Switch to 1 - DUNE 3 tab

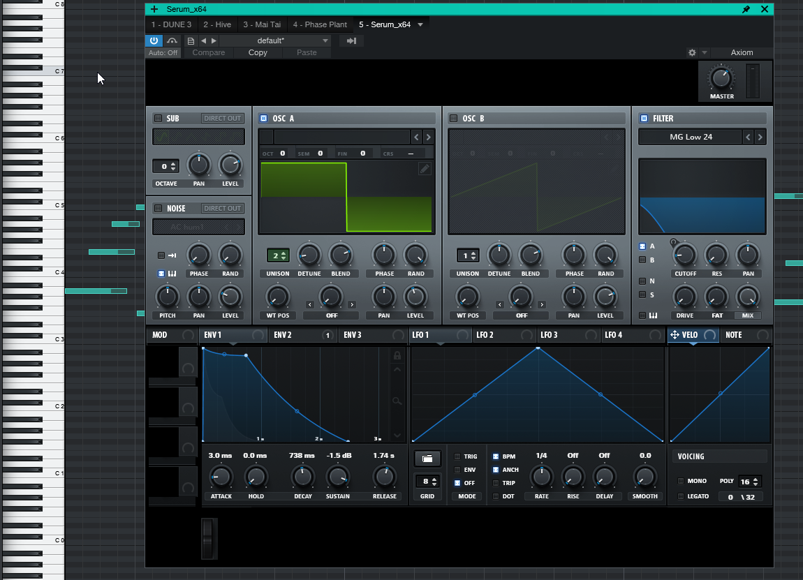point(171,24)
